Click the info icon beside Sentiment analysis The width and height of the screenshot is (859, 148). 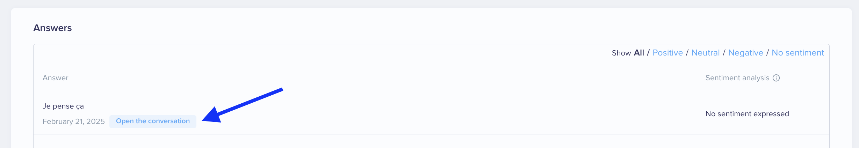[776, 78]
